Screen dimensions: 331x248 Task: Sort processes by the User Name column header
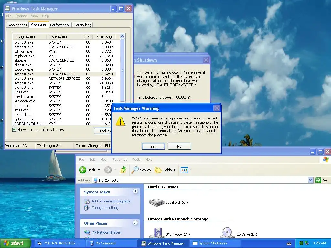(x=64, y=37)
